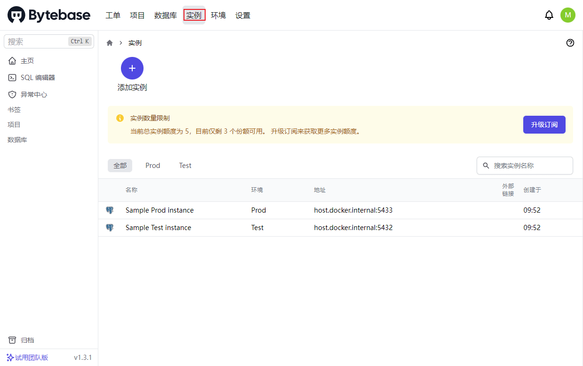This screenshot has height=366, width=583.
Task: Open the 数据库 top menu
Action: (166, 15)
